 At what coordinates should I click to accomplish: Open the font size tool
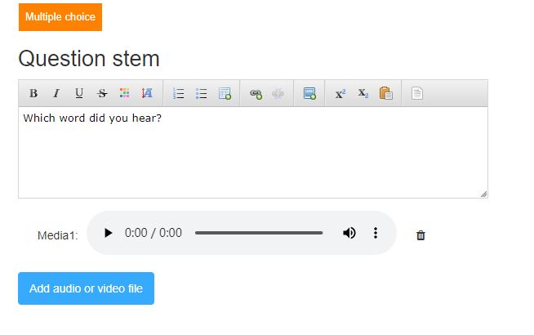pos(147,93)
